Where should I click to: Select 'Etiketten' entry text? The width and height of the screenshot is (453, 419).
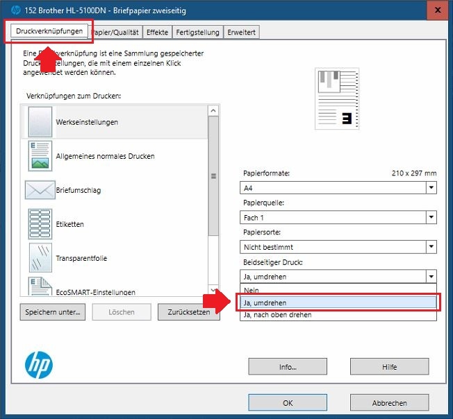[x=69, y=224]
